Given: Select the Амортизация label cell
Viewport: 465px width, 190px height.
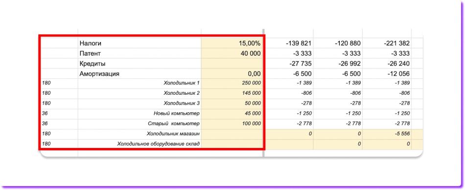Looking at the screenshot, I should click(139, 74).
